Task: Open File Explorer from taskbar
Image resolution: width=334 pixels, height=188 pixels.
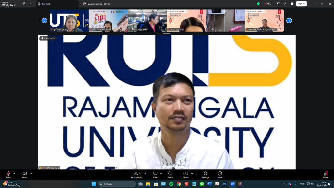Action: pos(148,184)
